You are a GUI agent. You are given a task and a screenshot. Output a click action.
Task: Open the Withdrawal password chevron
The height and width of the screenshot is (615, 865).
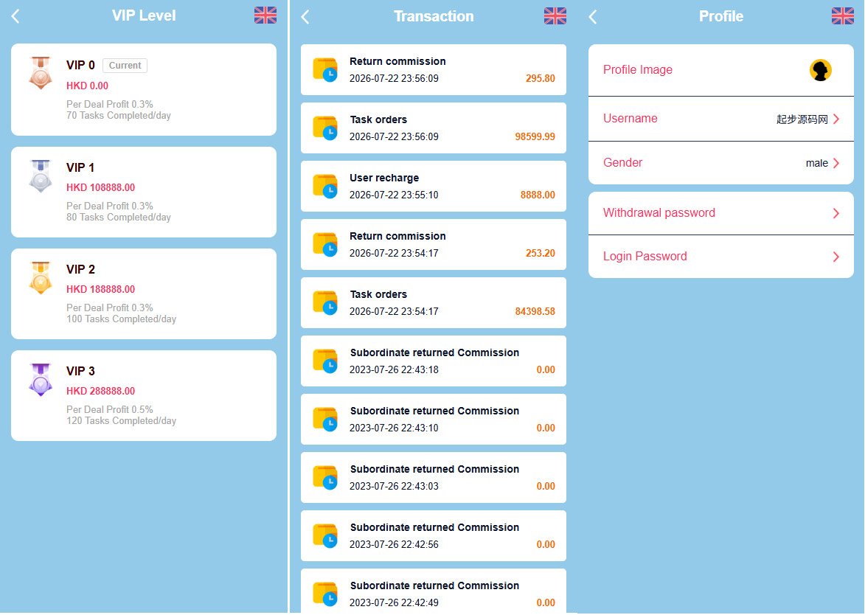pyautogui.click(x=836, y=213)
